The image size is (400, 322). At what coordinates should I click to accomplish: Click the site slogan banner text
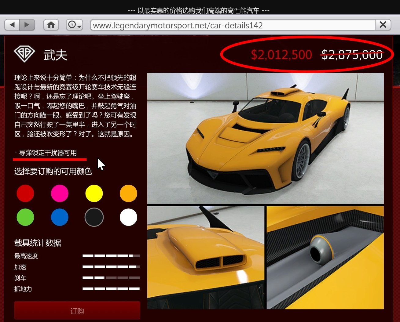point(199,11)
